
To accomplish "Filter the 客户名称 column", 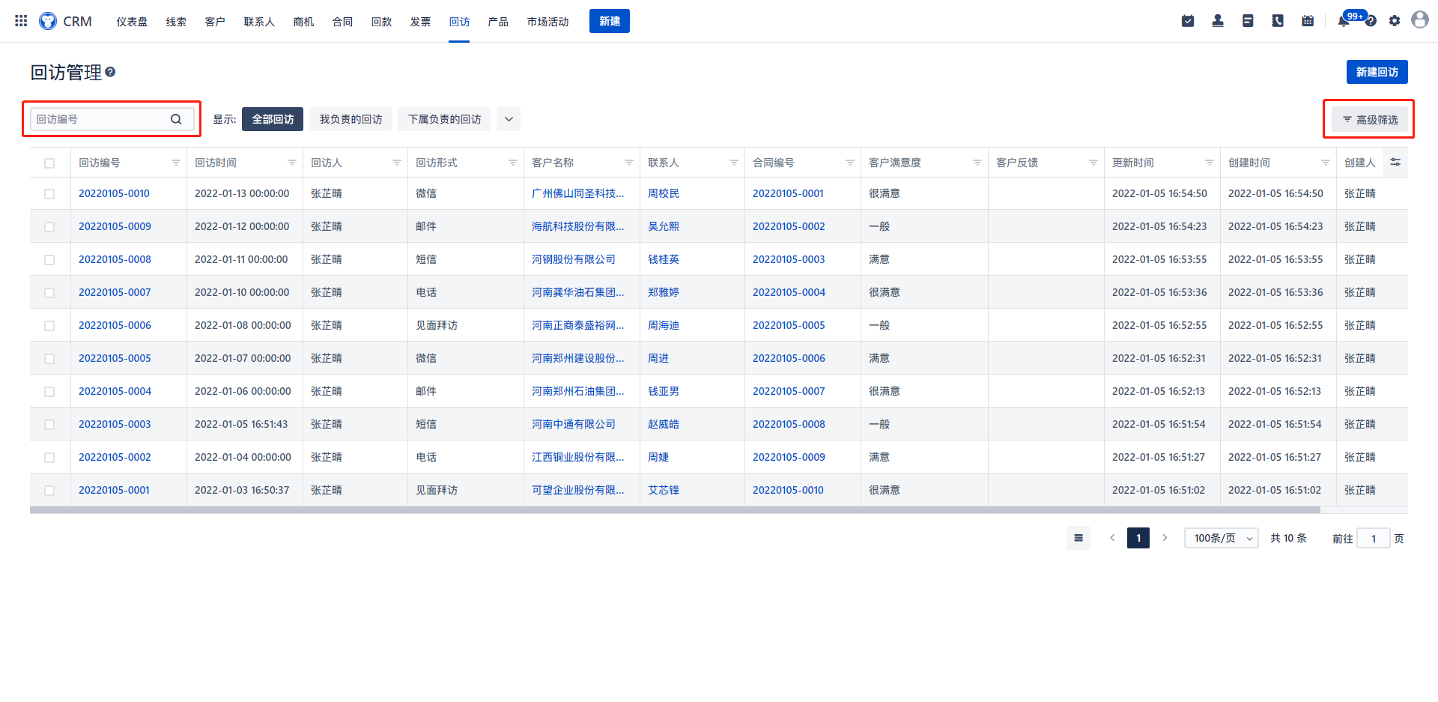I will [629, 163].
